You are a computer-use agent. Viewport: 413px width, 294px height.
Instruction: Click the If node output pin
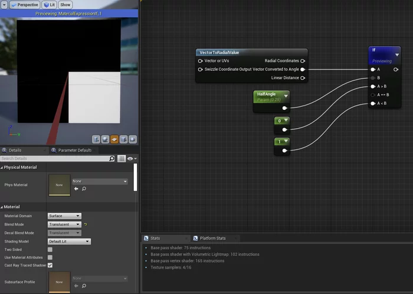click(x=396, y=70)
